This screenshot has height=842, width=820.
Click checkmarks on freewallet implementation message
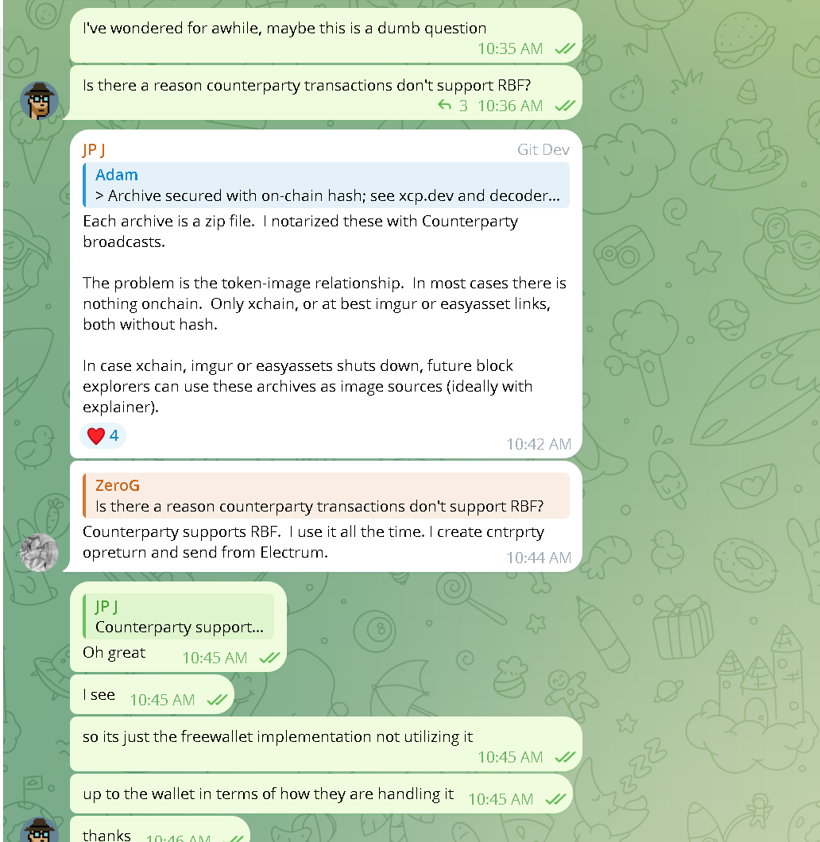tap(565, 757)
